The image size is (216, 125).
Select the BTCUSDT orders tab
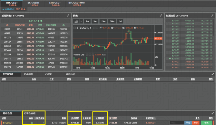(x=11, y=74)
